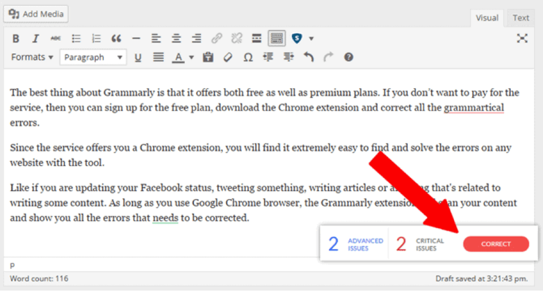543x291 pixels.
Task: Click the blue shield plugin icon
Action: click(x=297, y=38)
